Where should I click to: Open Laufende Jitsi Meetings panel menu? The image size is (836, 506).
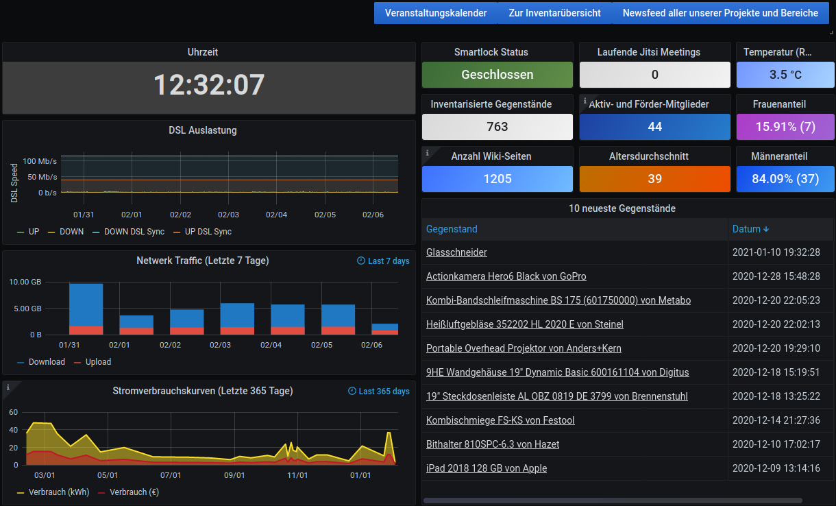coord(649,52)
